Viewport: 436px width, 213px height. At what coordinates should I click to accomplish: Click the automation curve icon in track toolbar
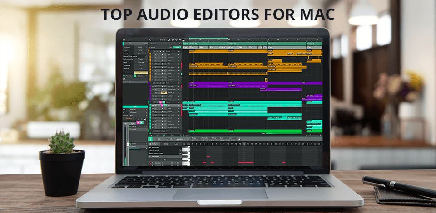162,40
